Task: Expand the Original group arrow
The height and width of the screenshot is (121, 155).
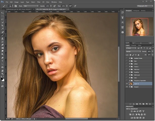Action: pyautogui.click(x=130, y=87)
